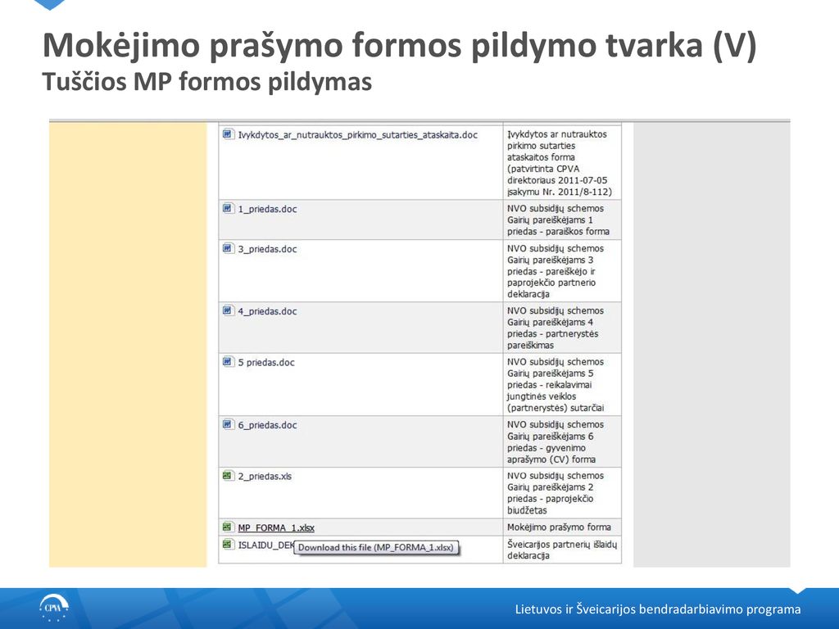The width and height of the screenshot is (839, 629).
Task: Click footer text 'Lietuvos ir Šveicarijos bendradarbiavimo programa'
Action: click(658, 609)
